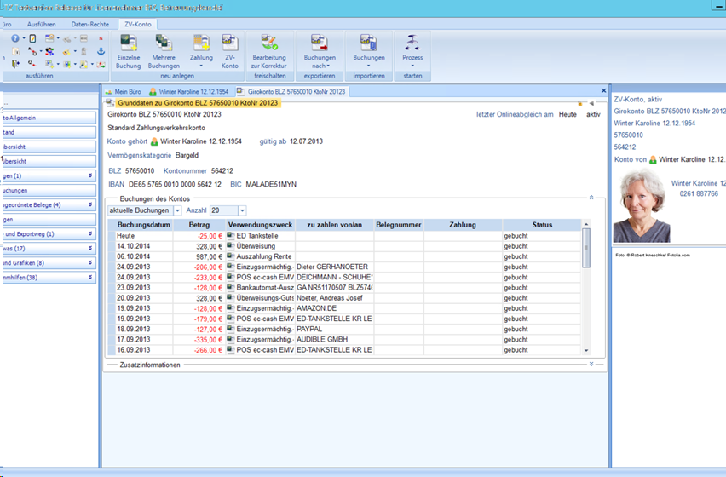Click the blue anchor icon in ribbon
This screenshot has width=726, height=477.
point(101,51)
